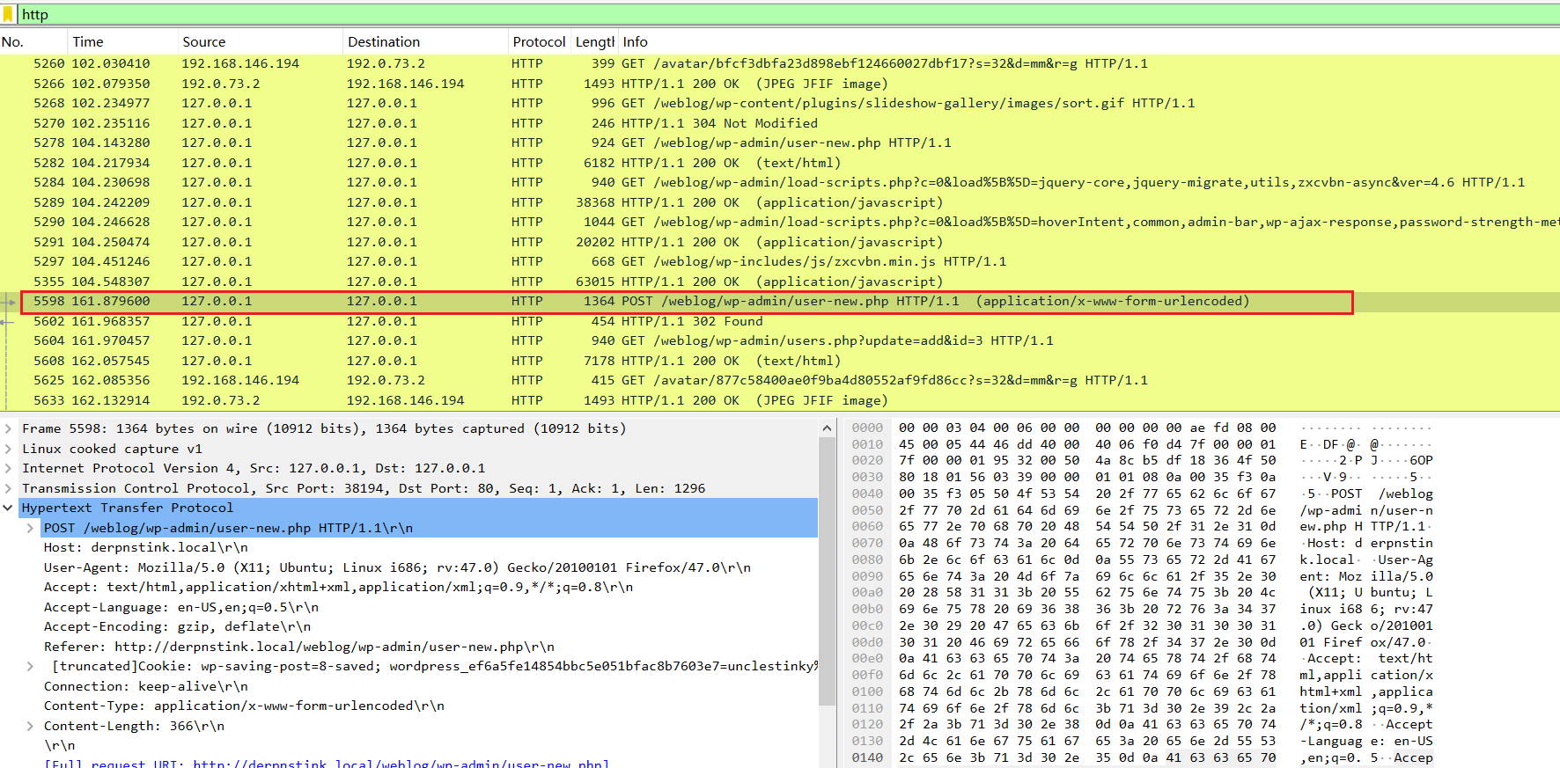The height and width of the screenshot is (768, 1560).
Task: Select packet 5289 with length 38368
Action: 780,202
